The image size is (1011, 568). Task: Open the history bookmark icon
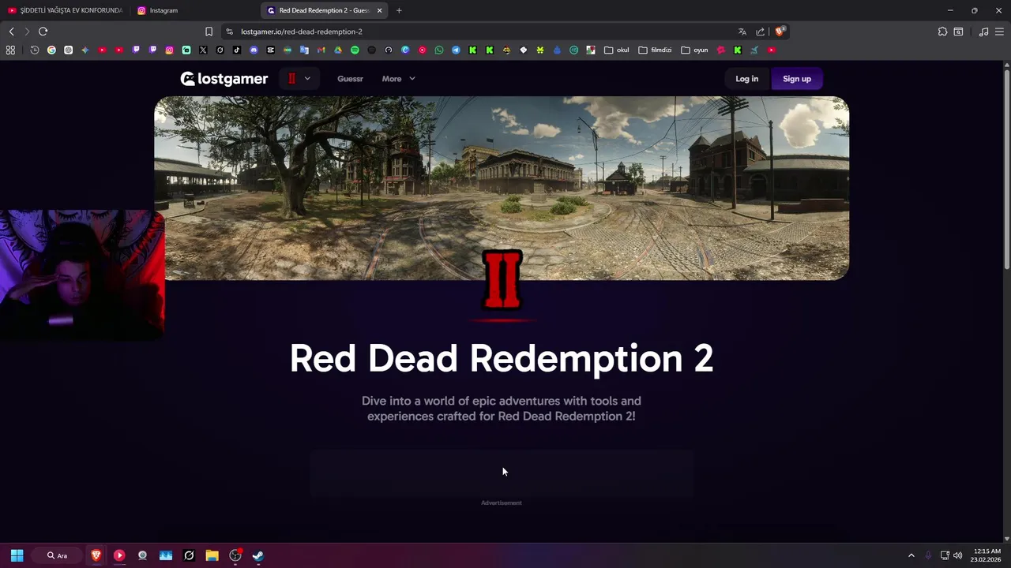tap(35, 50)
